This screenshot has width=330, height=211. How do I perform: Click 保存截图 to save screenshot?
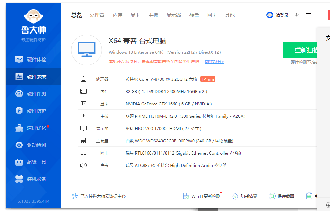[x=286, y=196]
